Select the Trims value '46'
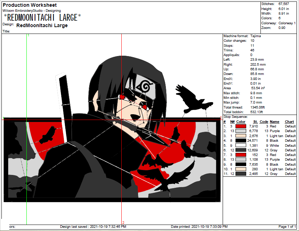 tap(252, 50)
